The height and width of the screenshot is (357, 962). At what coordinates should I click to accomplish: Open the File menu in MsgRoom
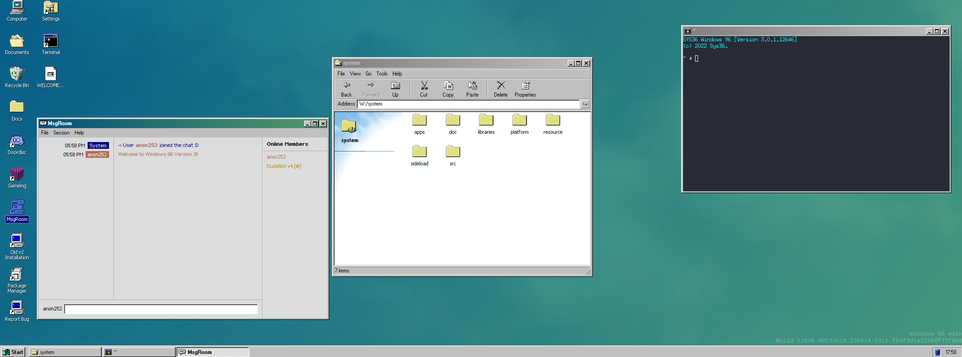(x=45, y=133)
